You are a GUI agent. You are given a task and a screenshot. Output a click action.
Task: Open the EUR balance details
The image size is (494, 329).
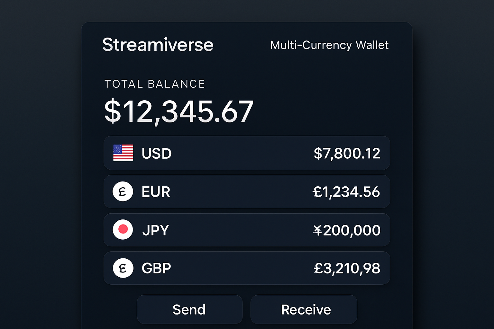click(247, 191)
